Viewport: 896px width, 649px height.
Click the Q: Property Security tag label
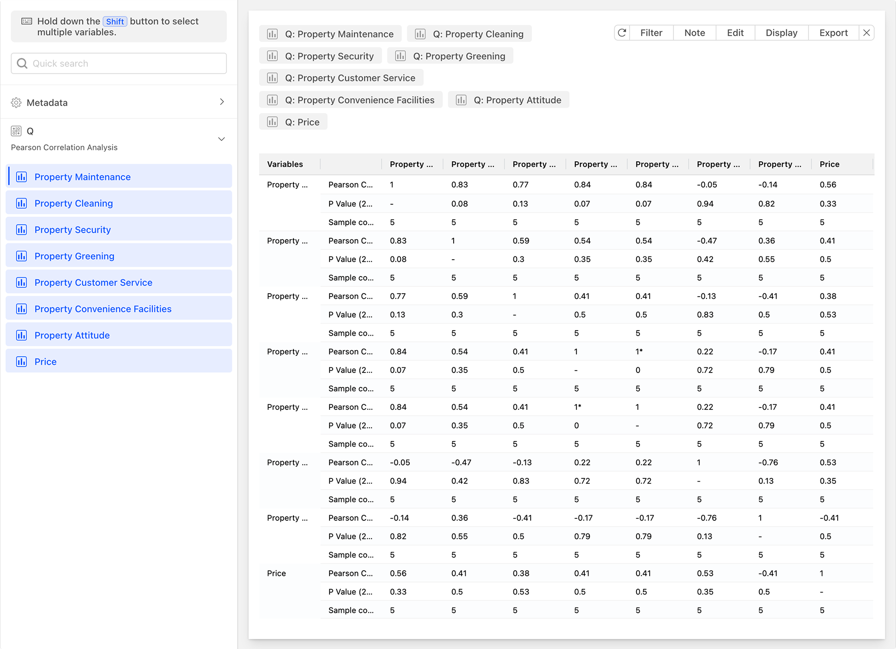pos(329,56)
